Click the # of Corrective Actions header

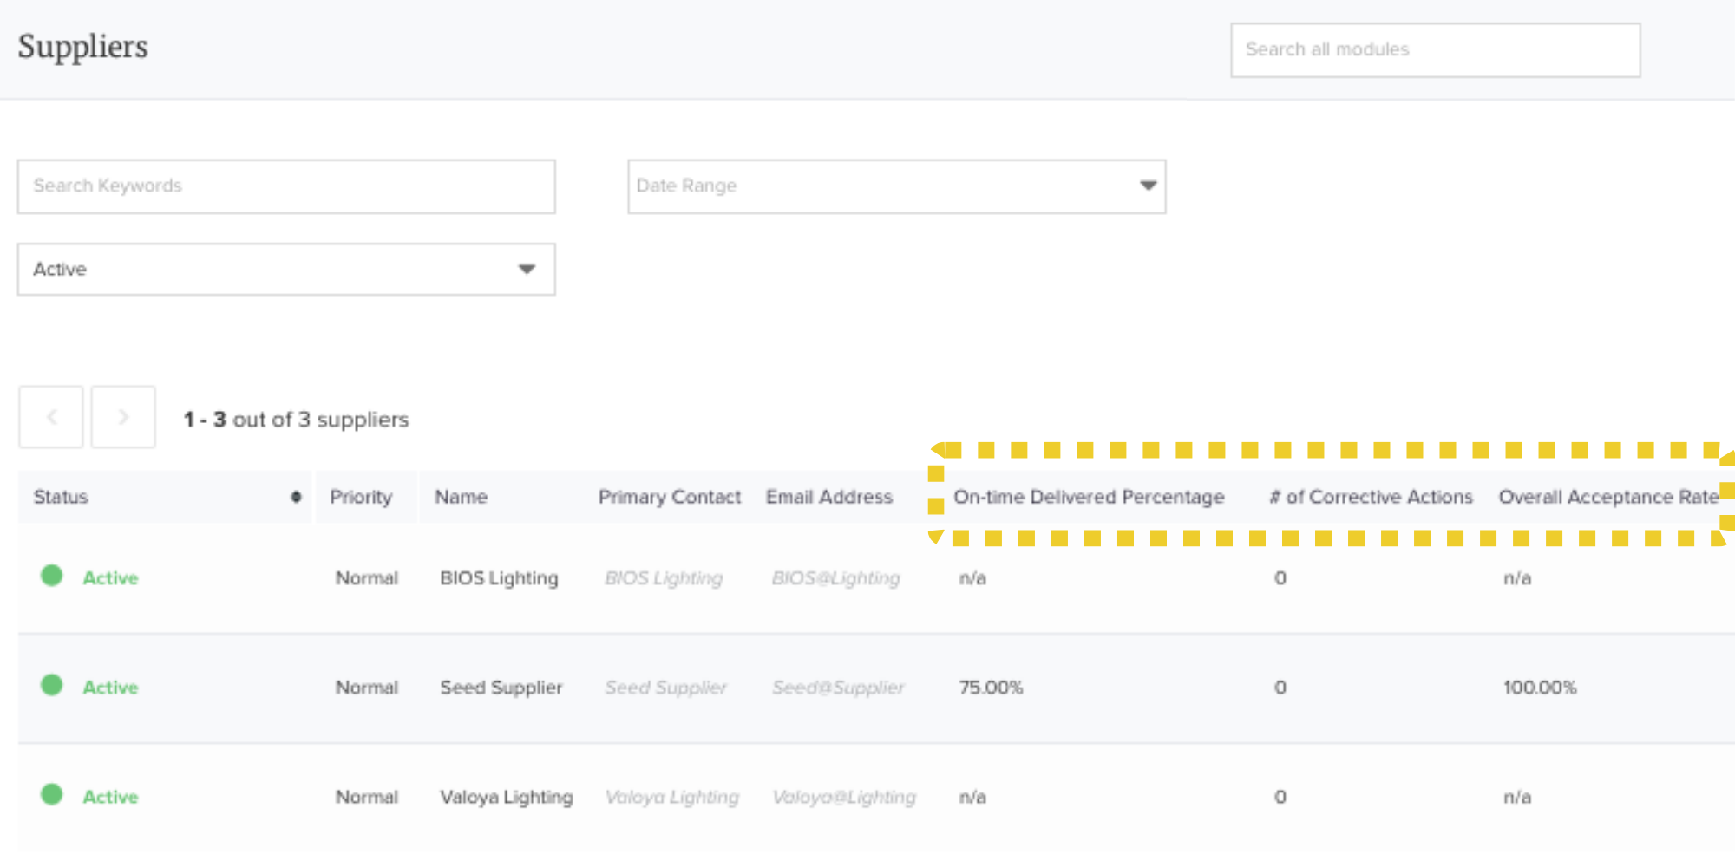(x=1371, y=497)
